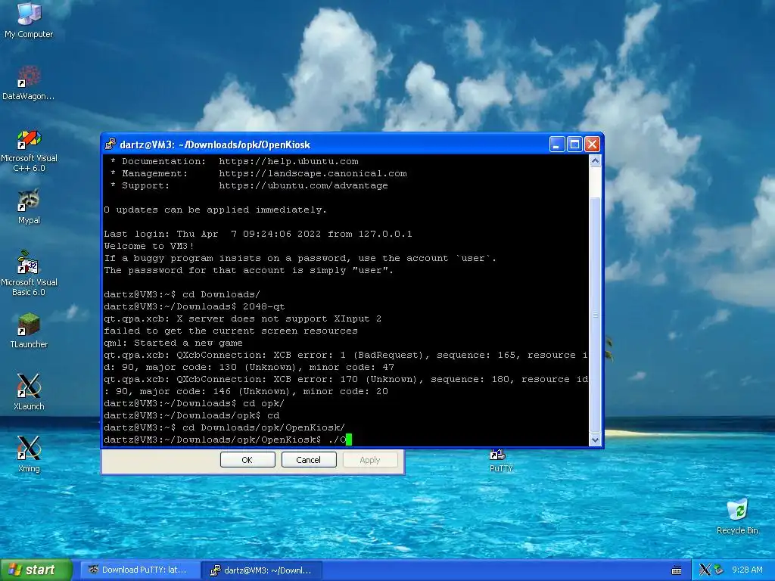This screenshot has height=581, width=775.
Task: Click the PuTTY window title text
Action: click(x=215, y=144)
